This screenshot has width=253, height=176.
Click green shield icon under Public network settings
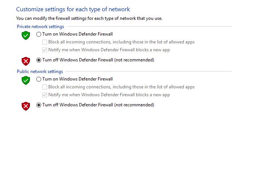25,81
